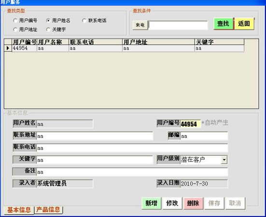Select grid cell 44954
This screenshot has width=266, height=217.
pos(24,48)
